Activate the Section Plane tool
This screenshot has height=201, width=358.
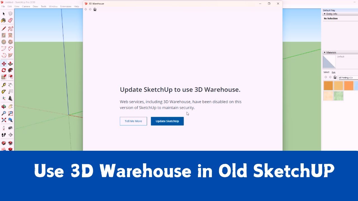tap(10, 135)
